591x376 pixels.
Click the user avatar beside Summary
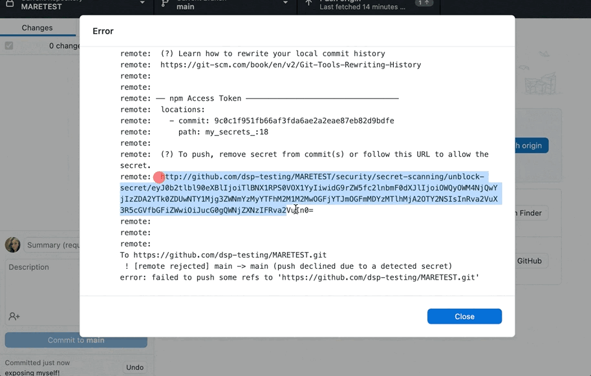(x=13, y=245)
